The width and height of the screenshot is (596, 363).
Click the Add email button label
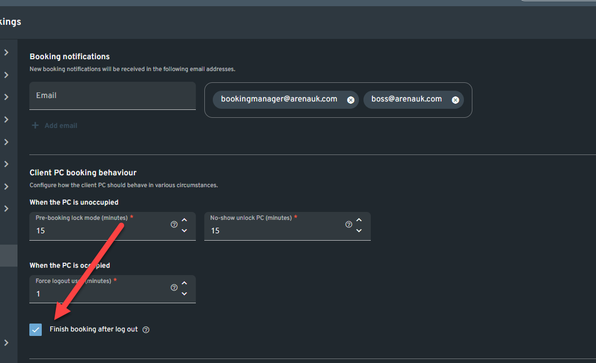(x=61, y=125)
